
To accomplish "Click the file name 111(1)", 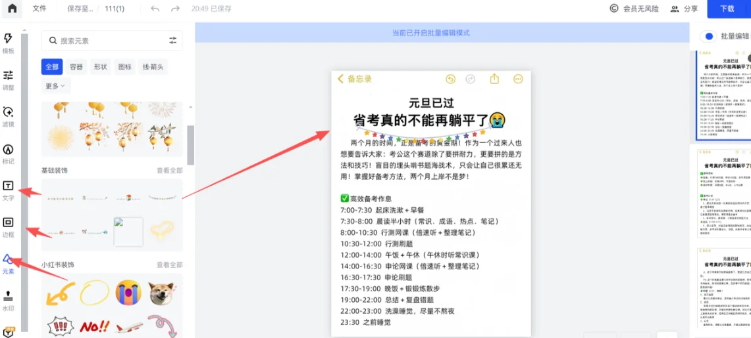I will (115, 9).
